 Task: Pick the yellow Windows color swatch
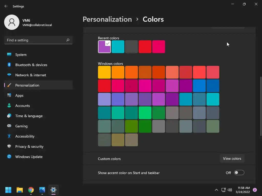click(104, 72)
